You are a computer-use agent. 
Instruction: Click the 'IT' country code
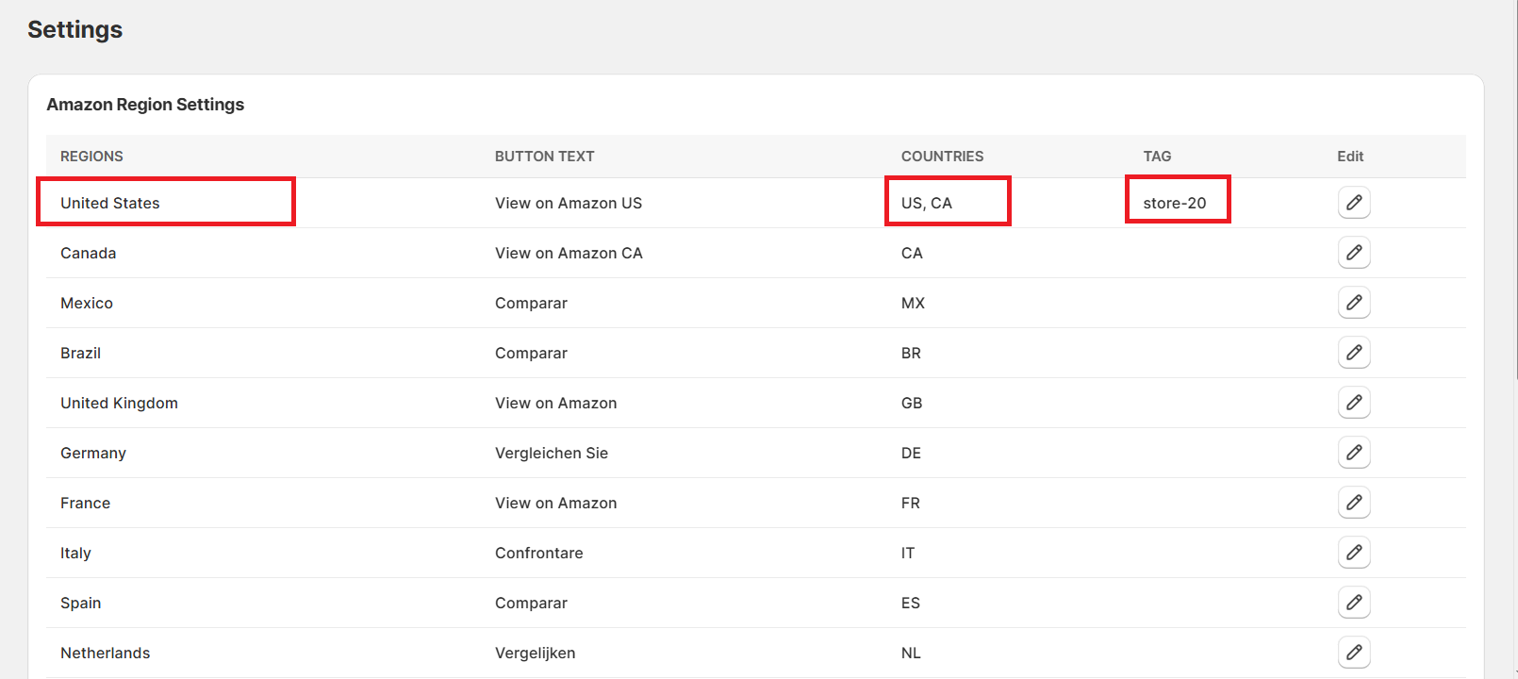[907, 553]
